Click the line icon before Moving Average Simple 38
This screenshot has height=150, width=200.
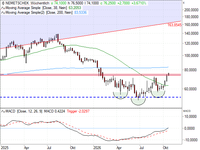coord(3,8)
